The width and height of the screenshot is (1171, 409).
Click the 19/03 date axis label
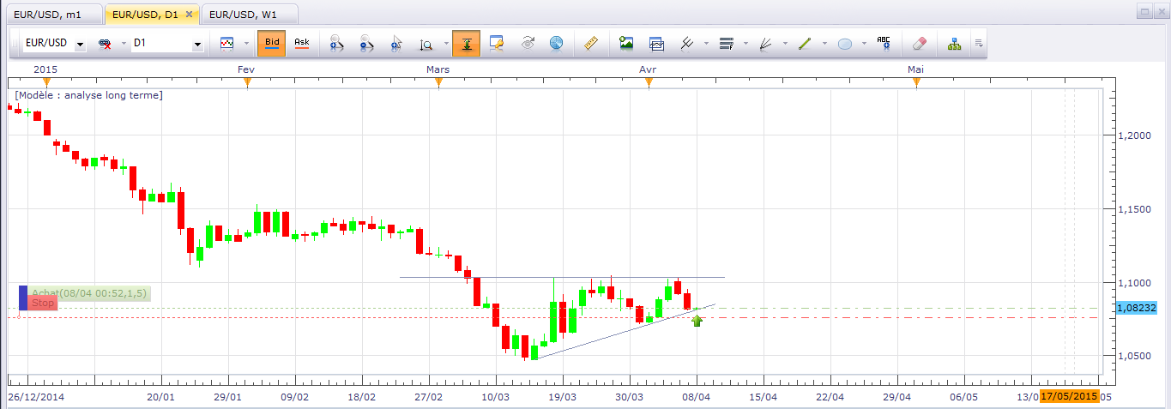pos(563,397)
